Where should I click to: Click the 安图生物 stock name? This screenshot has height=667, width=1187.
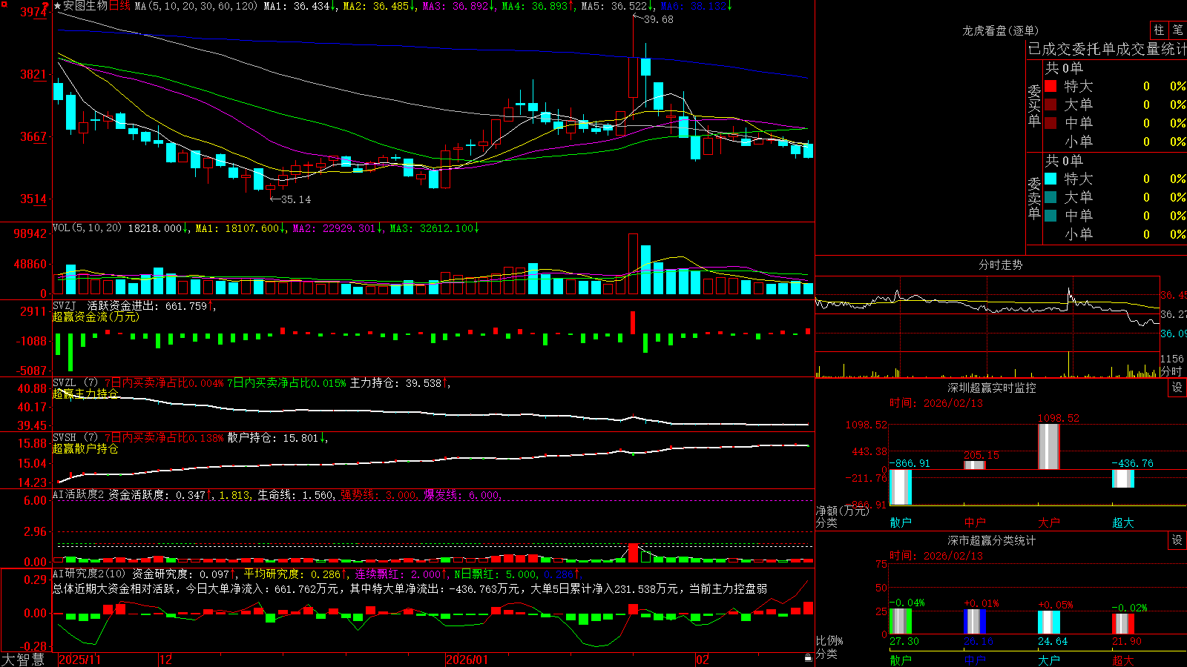pyautogui.click(x=85, y=6)
